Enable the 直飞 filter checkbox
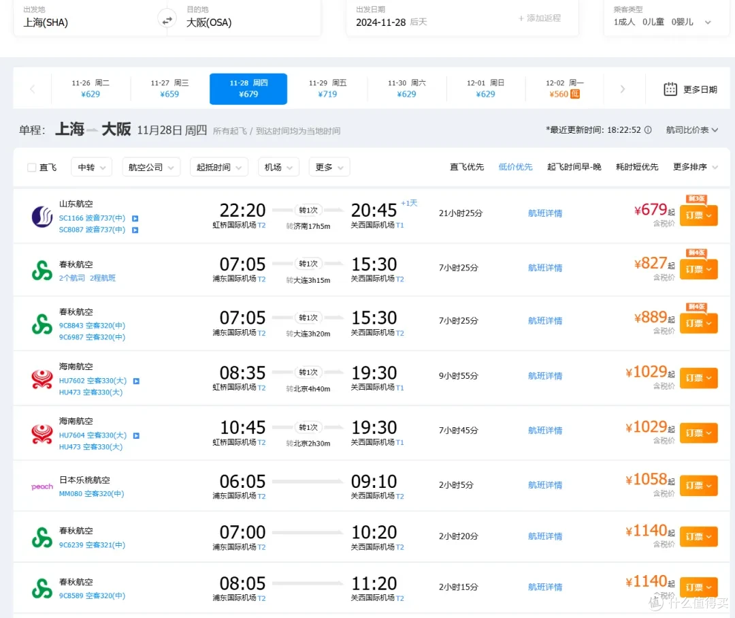The width and height of the screenshot is (735, 618). (31, 167)
